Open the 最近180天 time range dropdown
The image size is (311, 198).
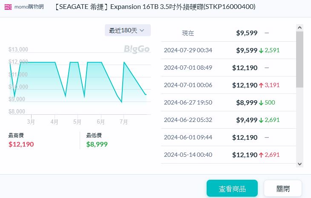[127, 30]
